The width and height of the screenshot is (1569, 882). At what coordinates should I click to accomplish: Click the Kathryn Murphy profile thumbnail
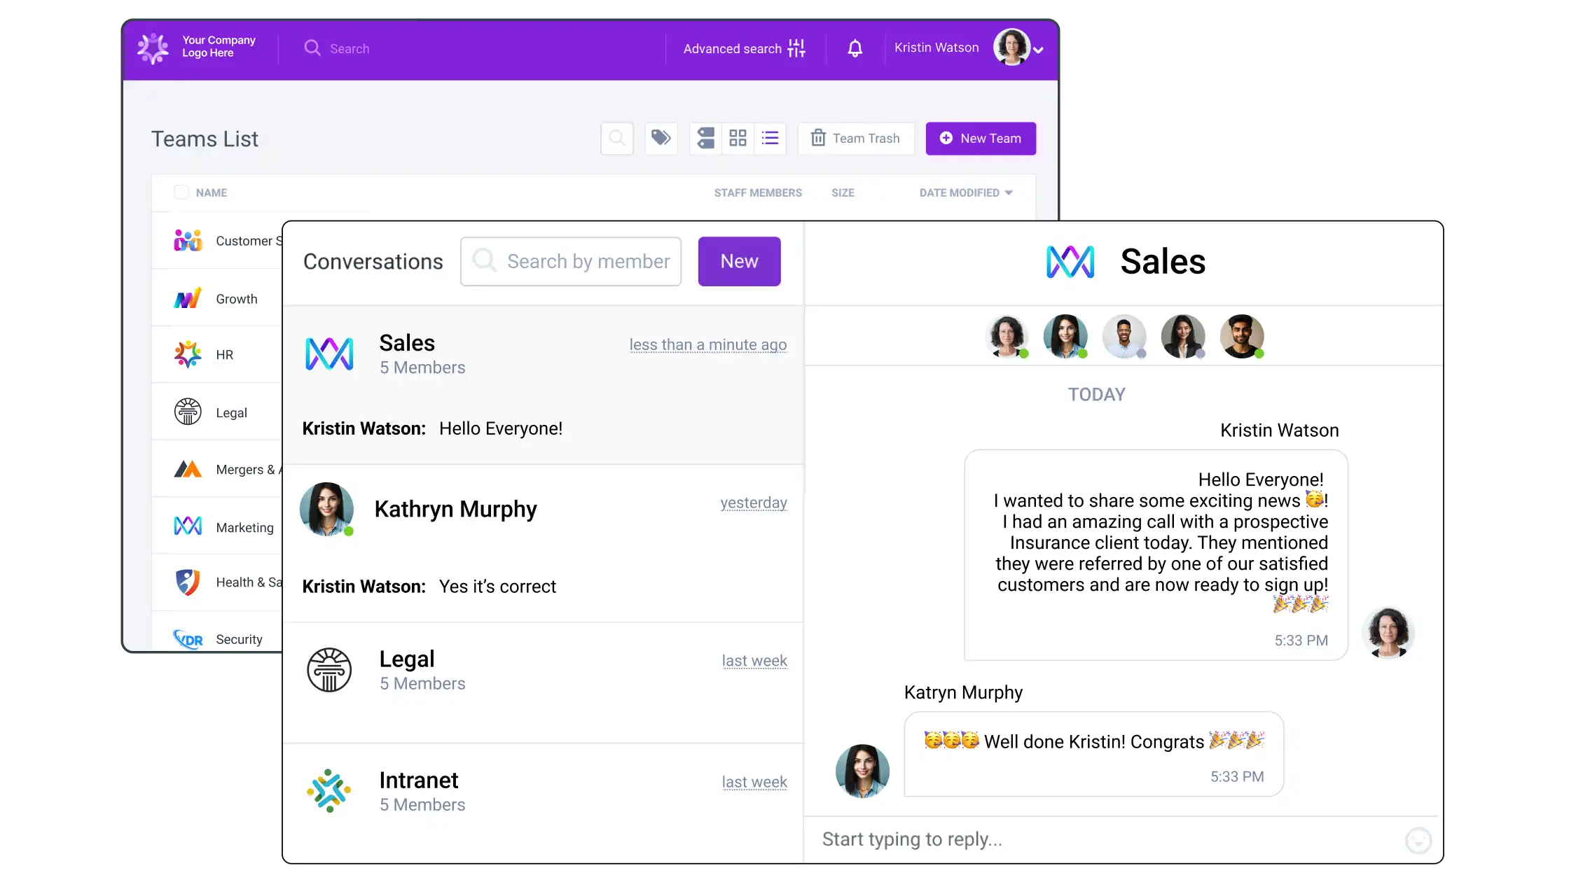pos(328,507)
